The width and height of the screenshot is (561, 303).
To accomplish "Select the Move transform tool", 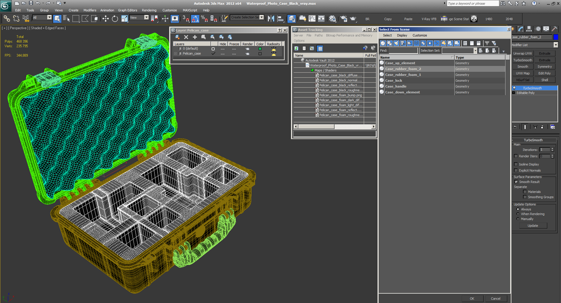I will click(x=105, y=18).
